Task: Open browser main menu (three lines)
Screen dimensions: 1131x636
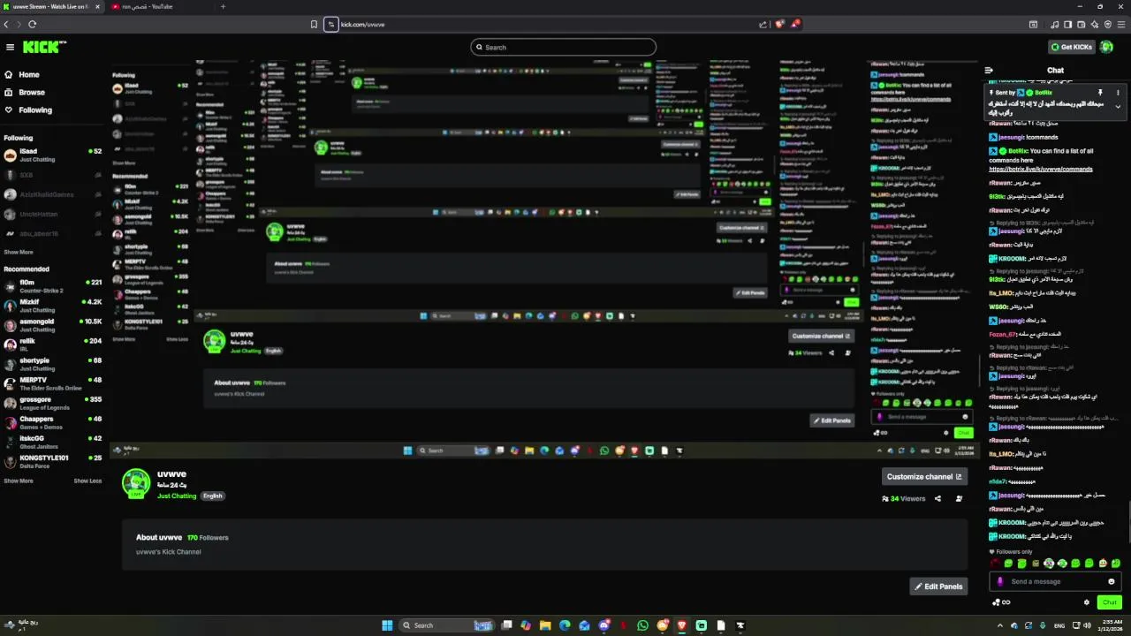Action: coord(1121,24)
